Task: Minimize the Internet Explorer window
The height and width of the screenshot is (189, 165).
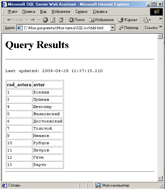Action: [x=149, y=4]
